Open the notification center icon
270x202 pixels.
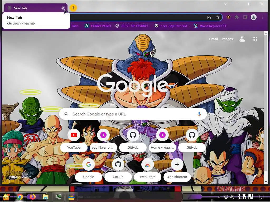pos(261,197)
